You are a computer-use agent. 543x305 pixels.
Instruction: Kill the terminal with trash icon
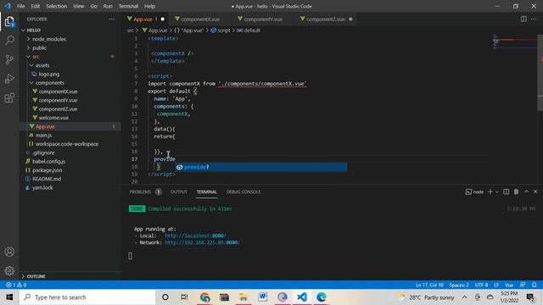(x=516, y=191)
